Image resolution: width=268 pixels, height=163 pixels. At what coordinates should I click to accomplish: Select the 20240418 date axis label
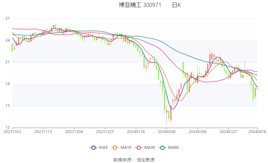[257, 132]
